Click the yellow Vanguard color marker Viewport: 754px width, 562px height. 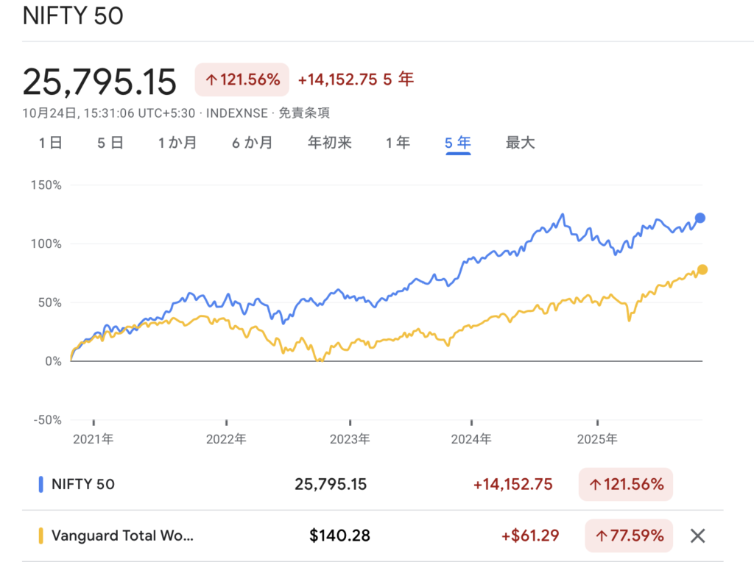[x=41, y=536]
